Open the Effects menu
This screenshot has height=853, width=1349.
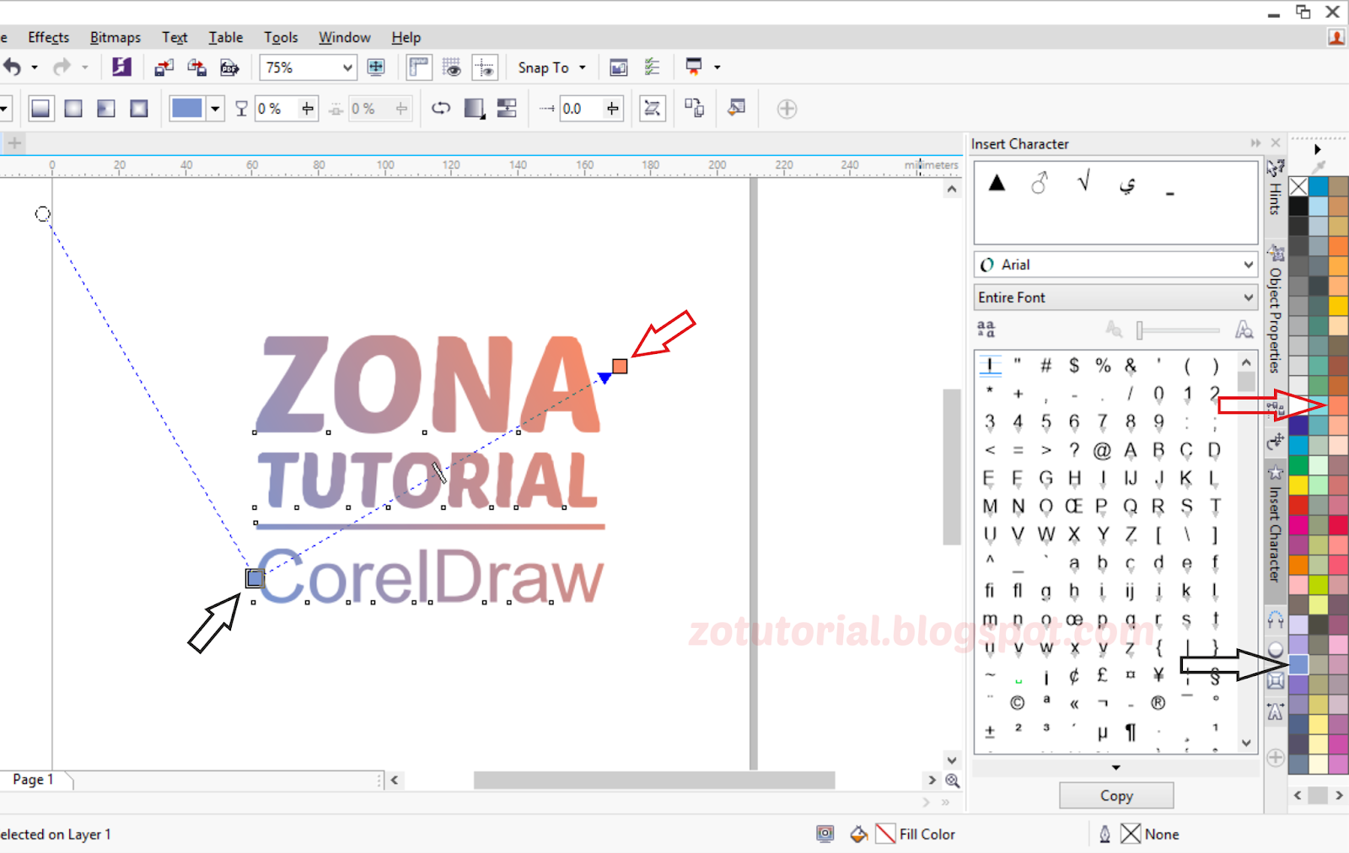tap(48, 37)
